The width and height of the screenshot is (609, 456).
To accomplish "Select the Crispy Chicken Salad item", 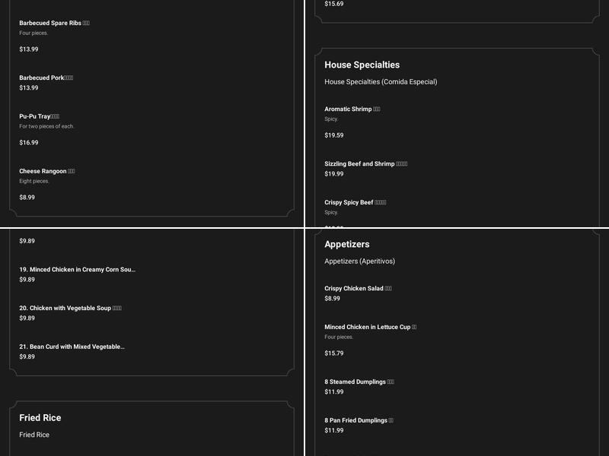I will 354,289.
